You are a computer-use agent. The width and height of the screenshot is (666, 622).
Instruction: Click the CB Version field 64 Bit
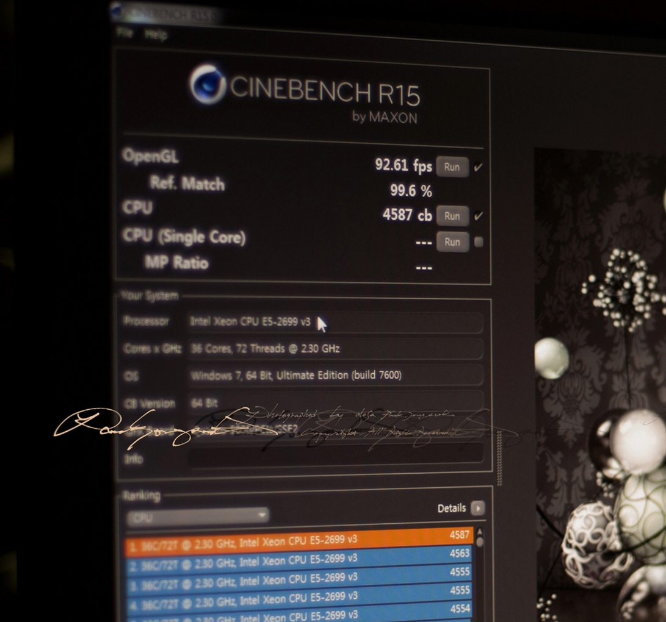tap(335, 402)
